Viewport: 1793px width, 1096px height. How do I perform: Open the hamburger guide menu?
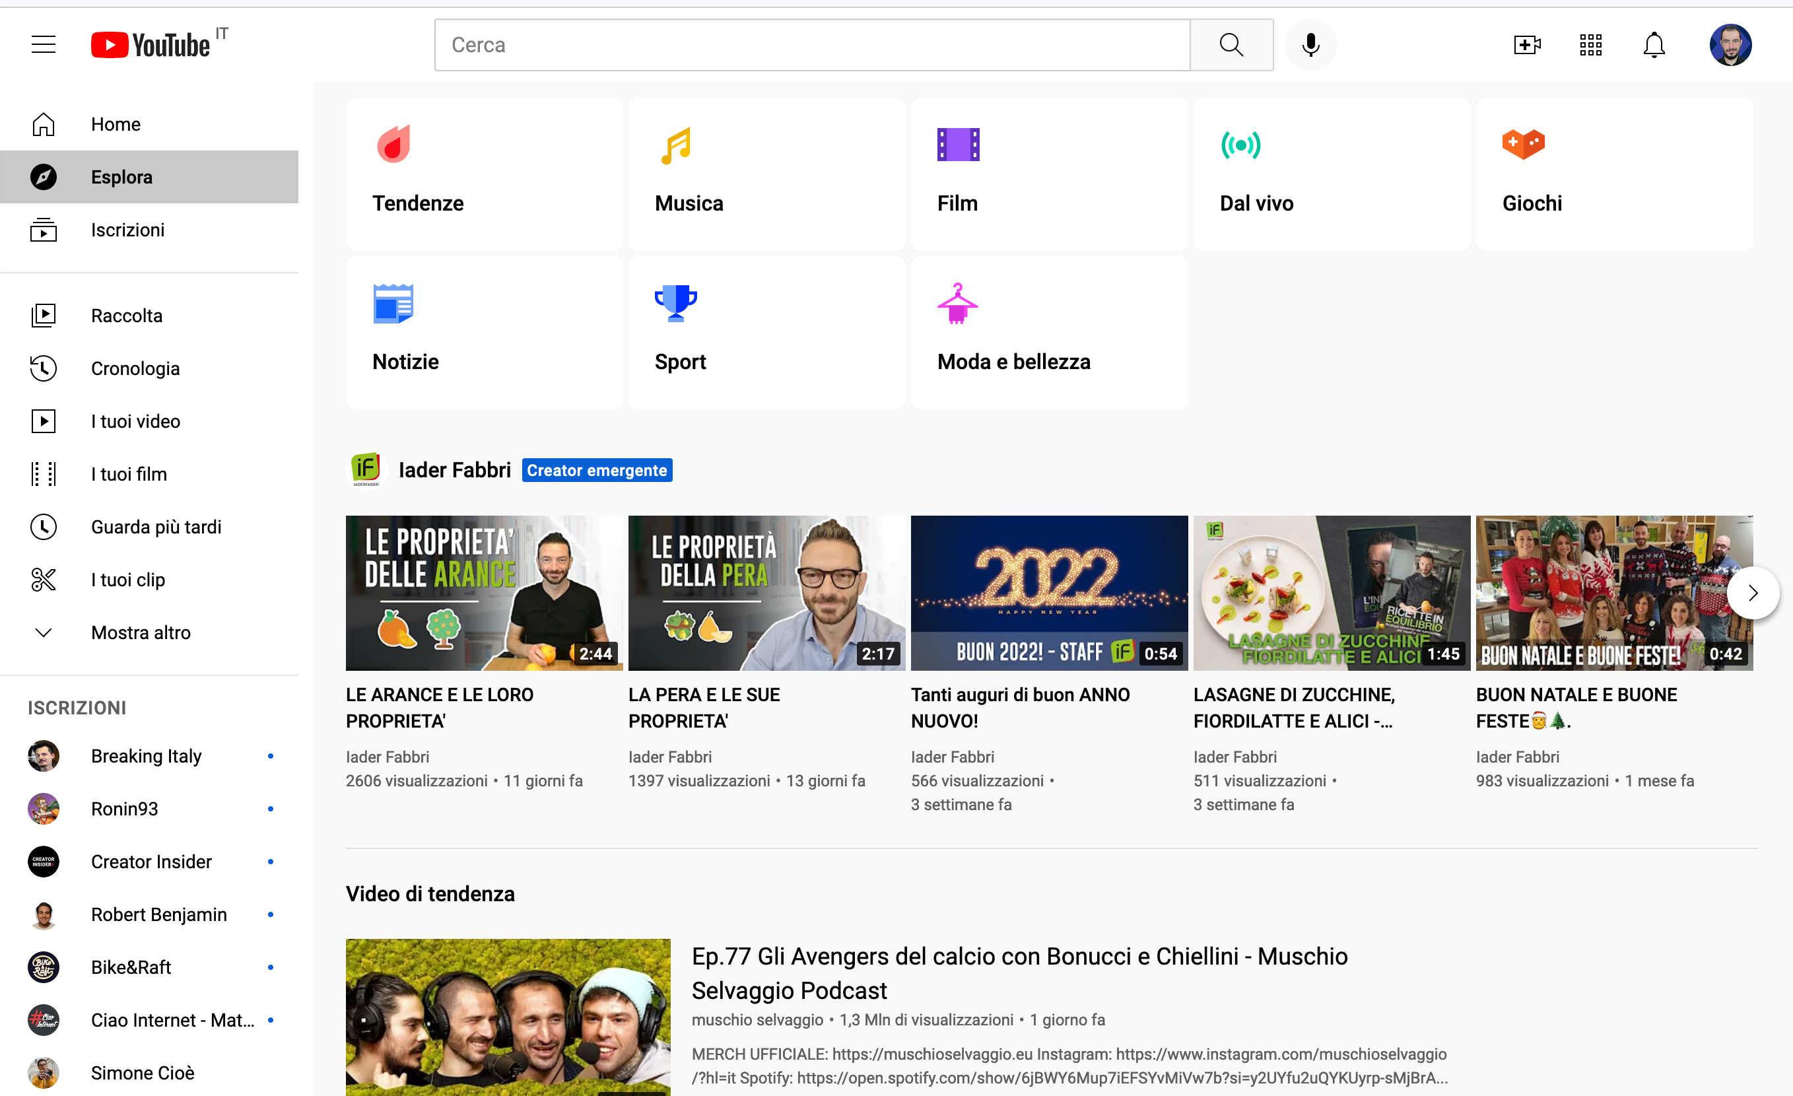[44, 44]
